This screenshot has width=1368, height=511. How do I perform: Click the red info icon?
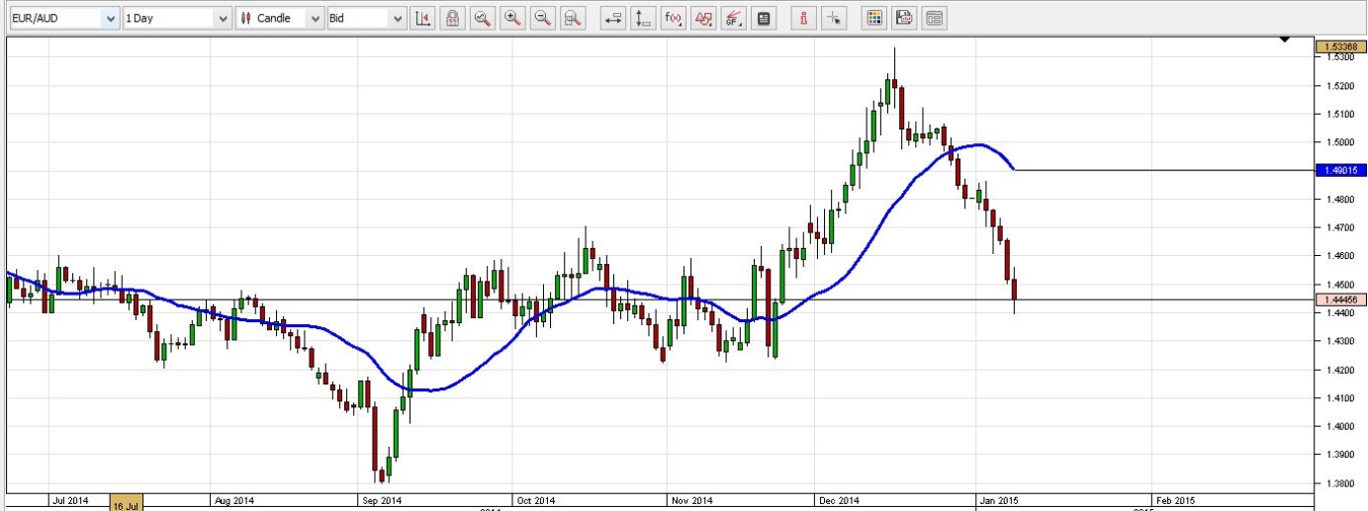click(803, 18)
